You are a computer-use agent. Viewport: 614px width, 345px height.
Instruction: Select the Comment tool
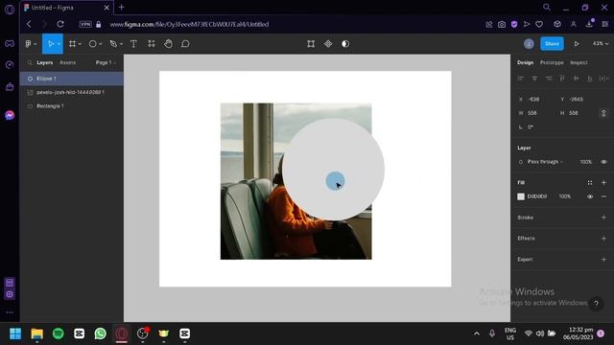pyautogui.click(x=185, y=44)
